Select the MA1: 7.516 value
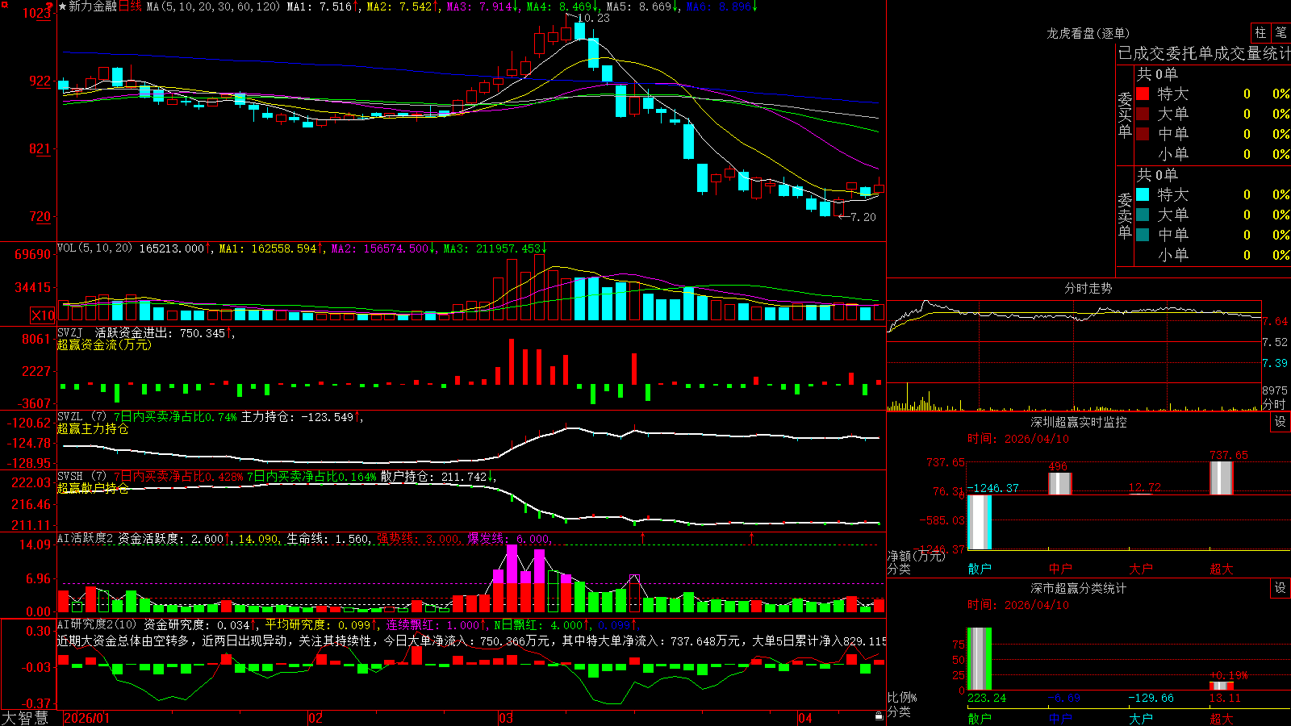 pyautogui.click(x=320, y=6)
